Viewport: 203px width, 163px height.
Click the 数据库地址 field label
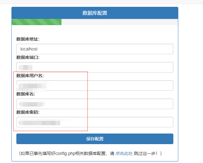(x=28, y=39)
